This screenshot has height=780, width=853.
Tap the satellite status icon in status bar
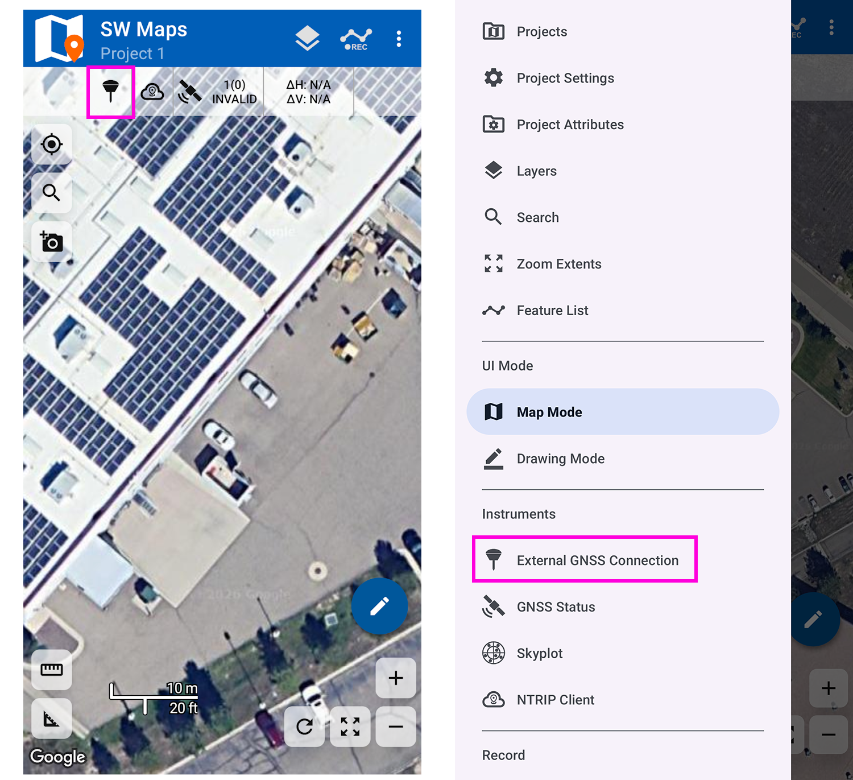[189, 92]
